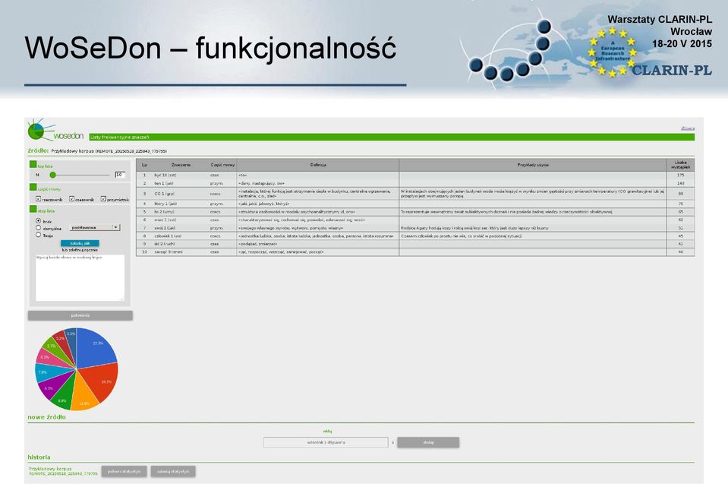Viewport: 728px width, 484px height.
Task: Click the example sentence starting 'Rodzice Agaty'
Action: (x=474, y=228)
